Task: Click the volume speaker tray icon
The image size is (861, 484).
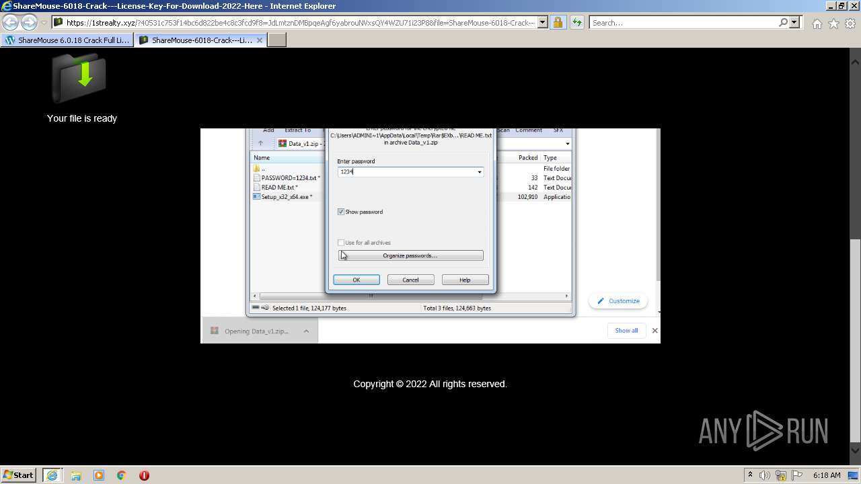Action: click(x=765, y=475)
